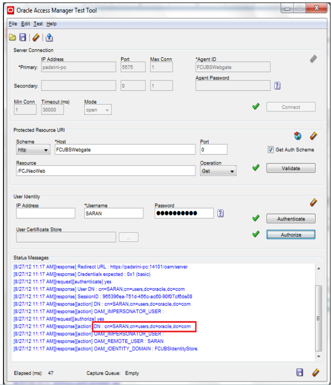
Task: Click the Status Messages scrollbar thumb
Action: [x=318, y=319]
